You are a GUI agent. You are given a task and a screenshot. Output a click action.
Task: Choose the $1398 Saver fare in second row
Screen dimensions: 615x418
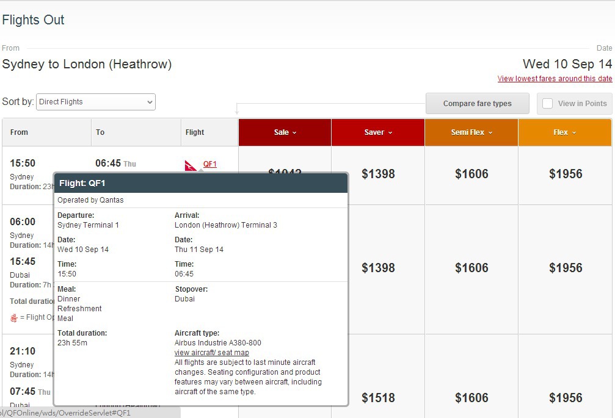pyautogui.click(x=378, y=268)
